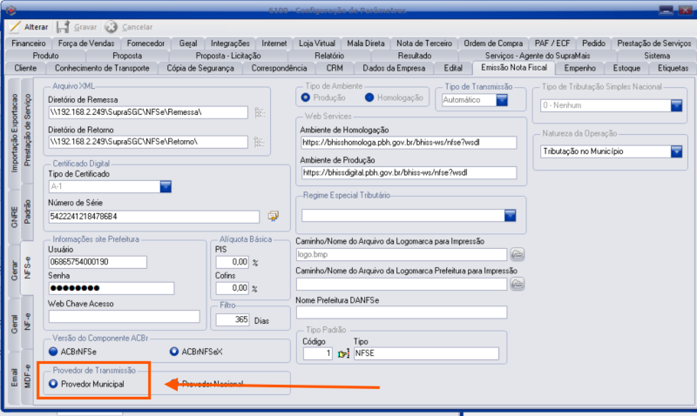This screenshot has height=416, width=697.
Task: Open the Tipo de Transmissão dropdown
Action: pos(502,100)
